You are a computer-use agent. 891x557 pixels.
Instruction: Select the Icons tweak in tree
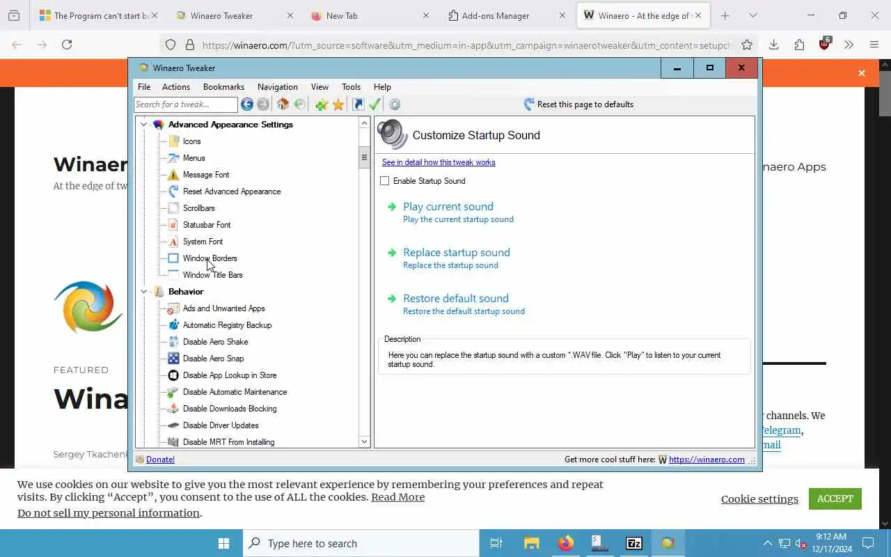[191, 141]
